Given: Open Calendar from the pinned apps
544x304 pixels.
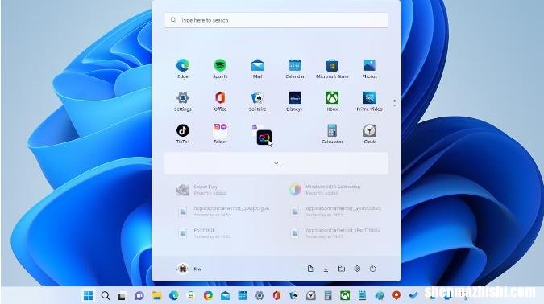Looking at the screenshot, I should [295, 68].
